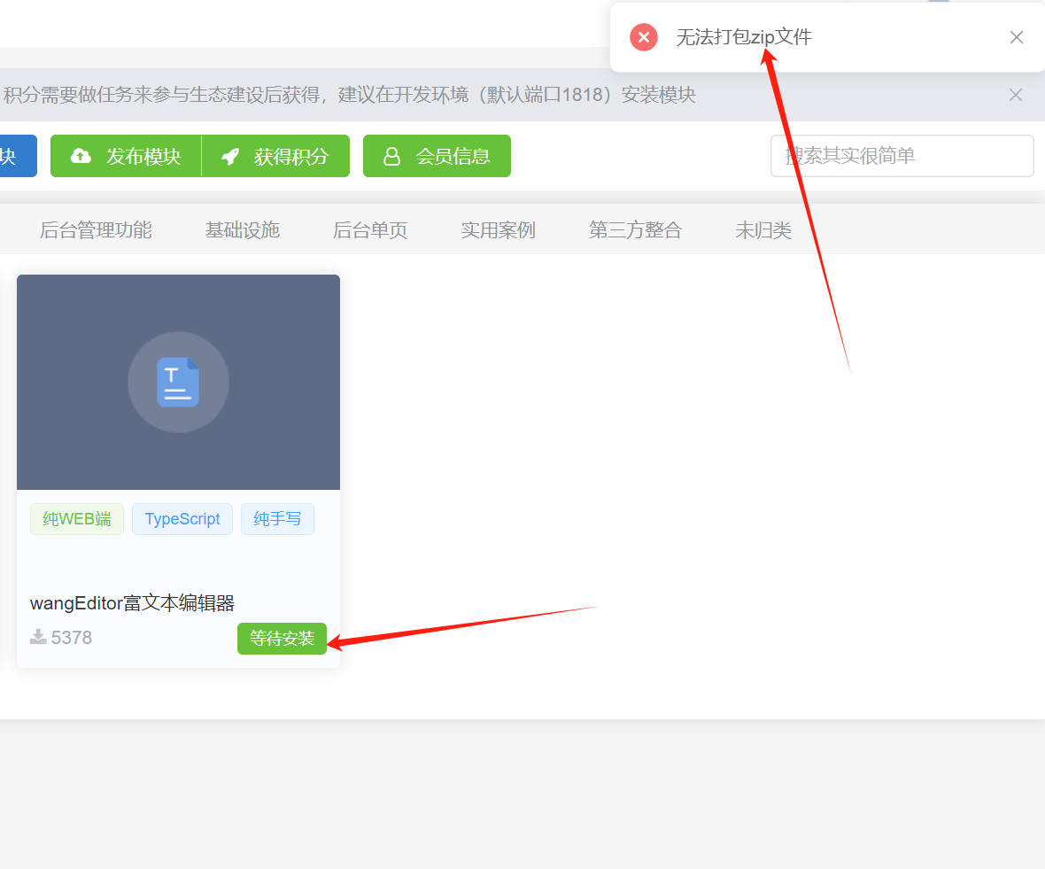Click the 5378 download count text

[x=72, y=638]
